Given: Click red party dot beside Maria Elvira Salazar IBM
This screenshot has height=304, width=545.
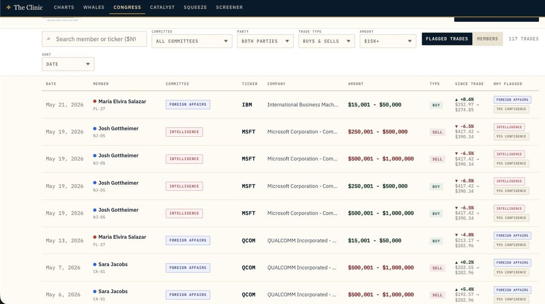Looking at the screenshot, I should pos(95,101).
